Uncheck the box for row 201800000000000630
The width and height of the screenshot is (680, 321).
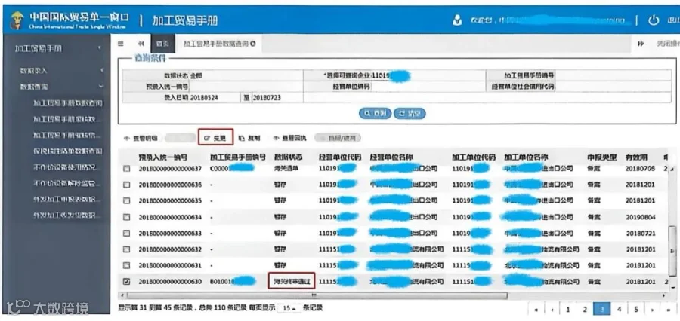127,282
